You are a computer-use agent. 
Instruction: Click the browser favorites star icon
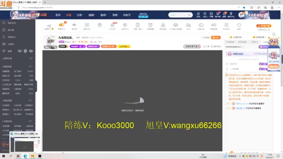pyautogui.click(x=244, y=7)
